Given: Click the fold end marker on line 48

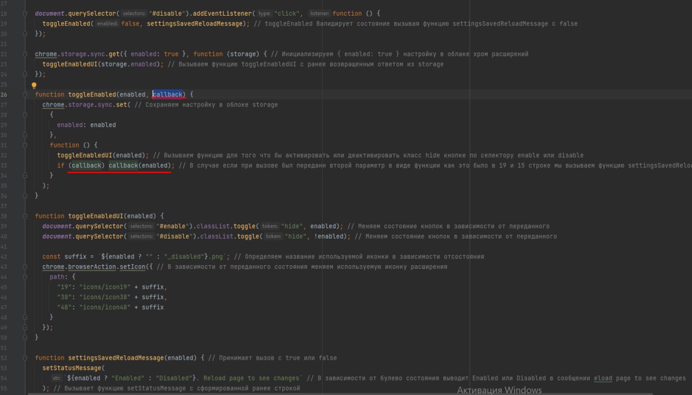Looking at the screenshot, I should point(25,317).
